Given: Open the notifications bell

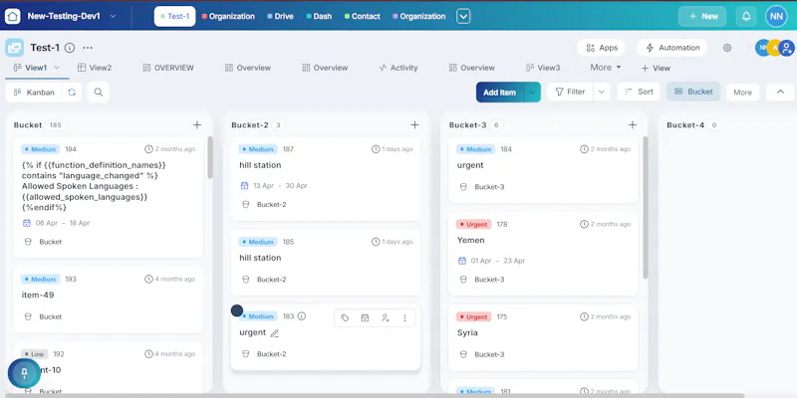Looking at the screenshot, I should tap(746, 16).
